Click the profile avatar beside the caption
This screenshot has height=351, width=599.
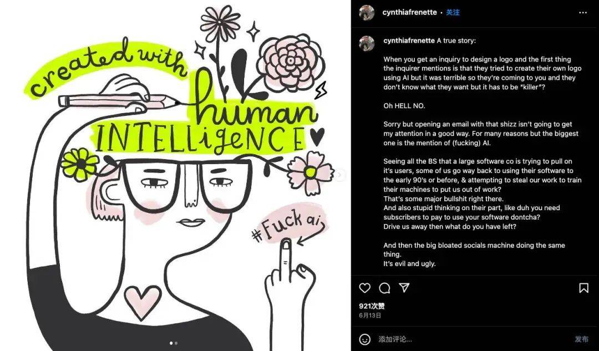pos(367,44)
